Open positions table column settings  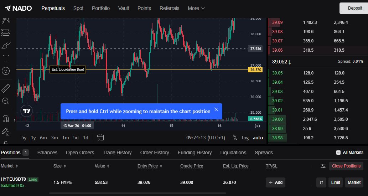(x=323, y=166)
